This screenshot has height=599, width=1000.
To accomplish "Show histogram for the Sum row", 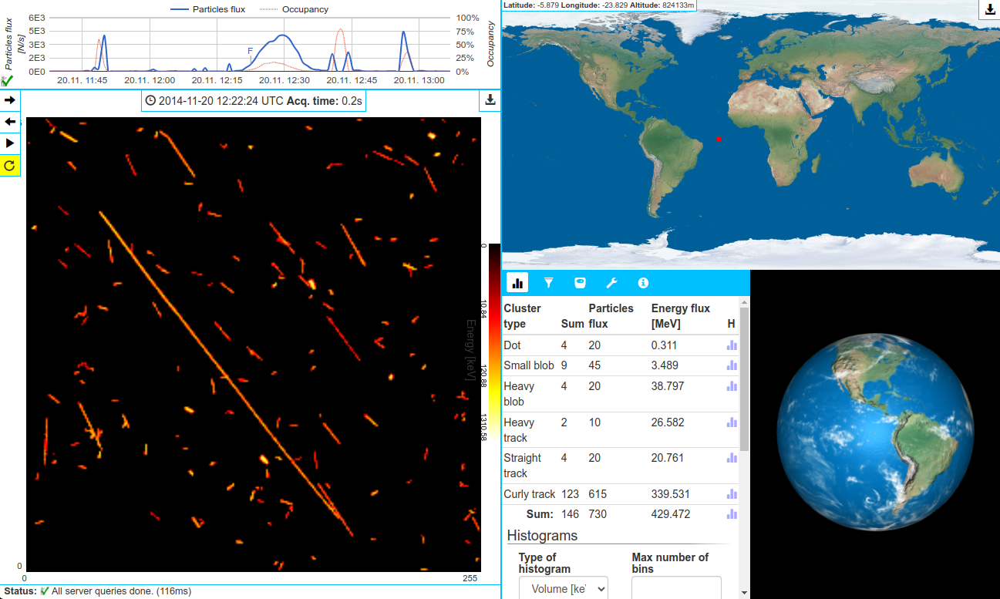I will pos(732,514).
